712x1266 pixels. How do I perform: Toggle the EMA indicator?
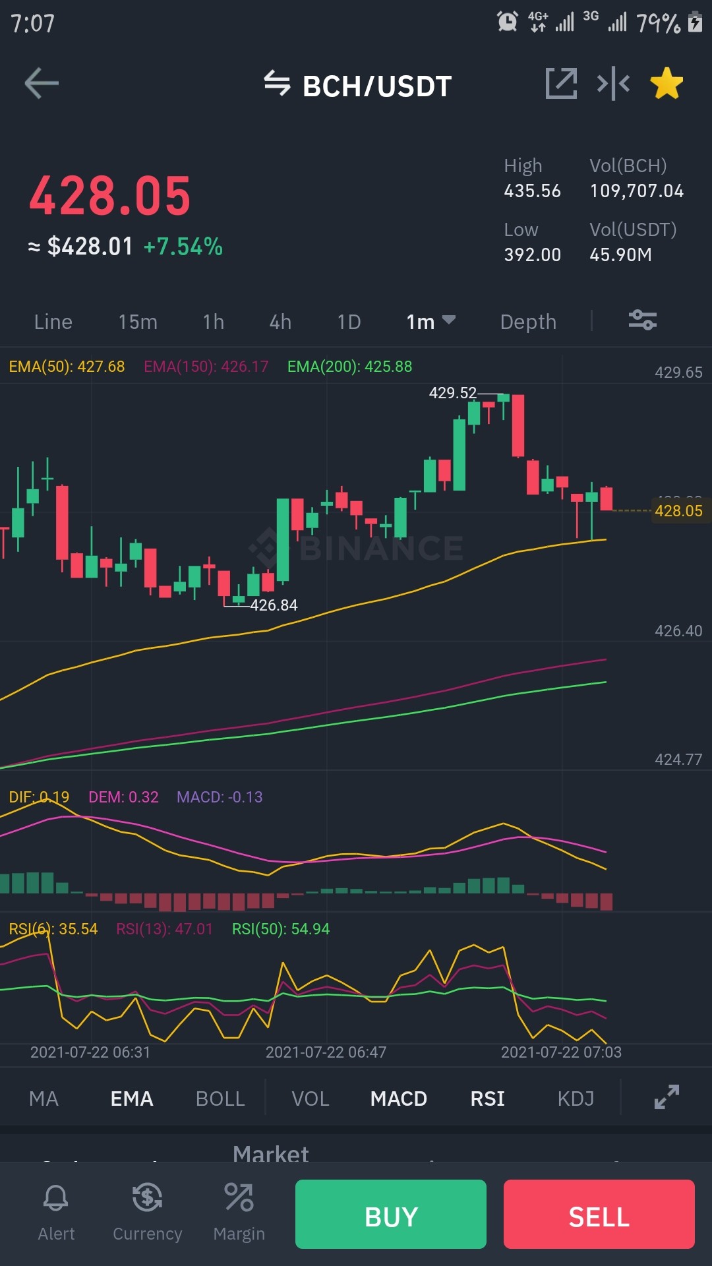click(x=132, y=1099)
